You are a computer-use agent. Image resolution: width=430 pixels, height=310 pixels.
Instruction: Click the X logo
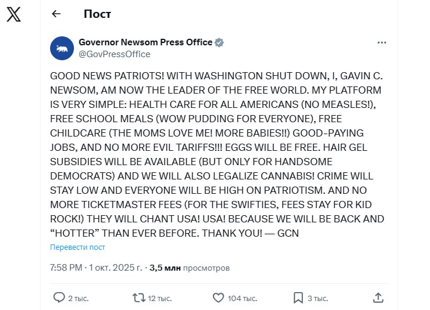point(13,15)
